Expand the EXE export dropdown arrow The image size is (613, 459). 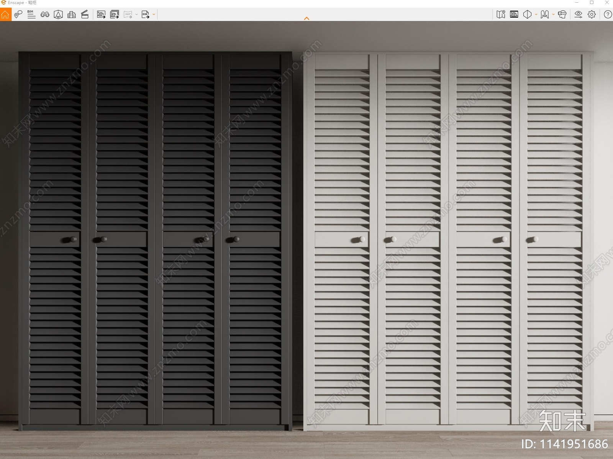154,15
